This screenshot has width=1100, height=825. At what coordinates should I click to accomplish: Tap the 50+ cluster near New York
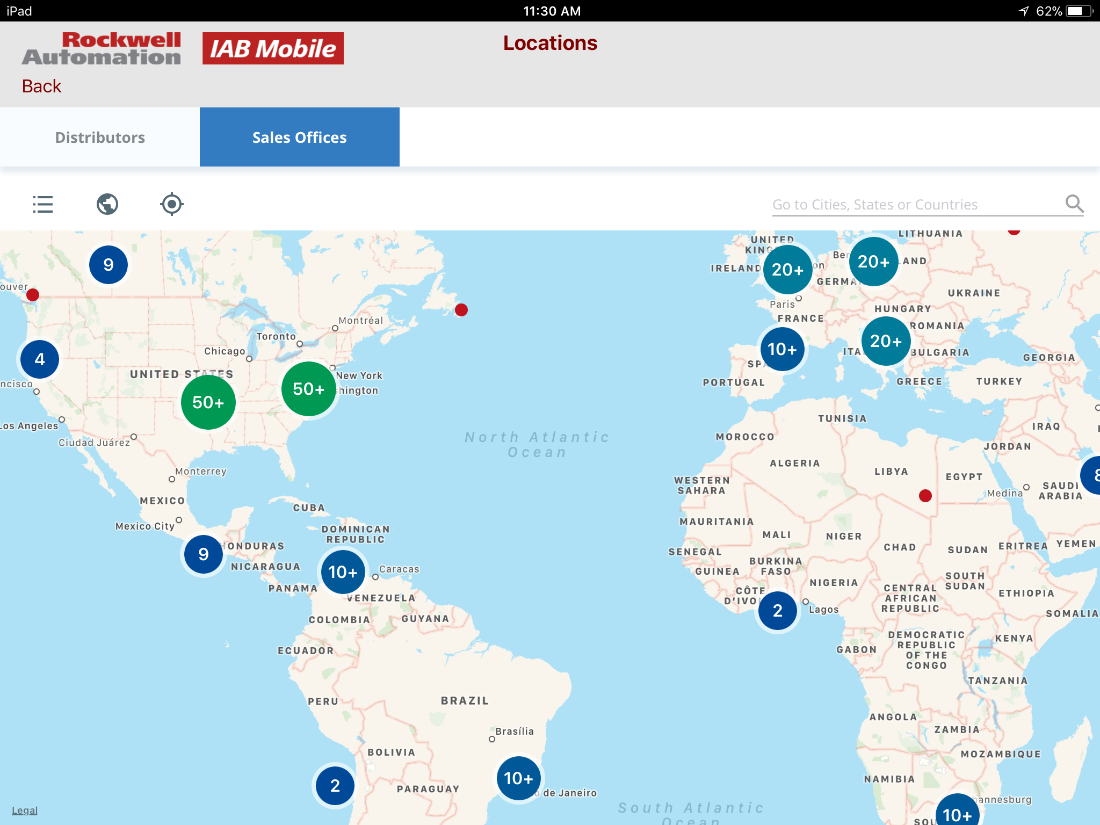[309, 389]
